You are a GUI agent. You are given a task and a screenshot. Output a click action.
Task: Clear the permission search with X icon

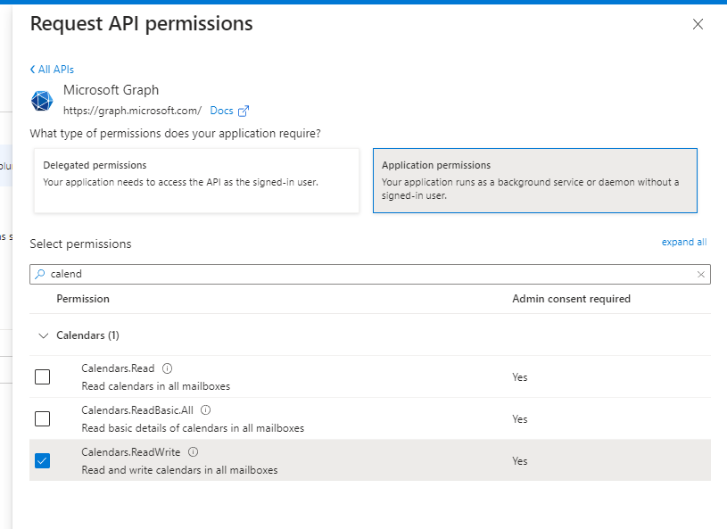pos(700,275)
